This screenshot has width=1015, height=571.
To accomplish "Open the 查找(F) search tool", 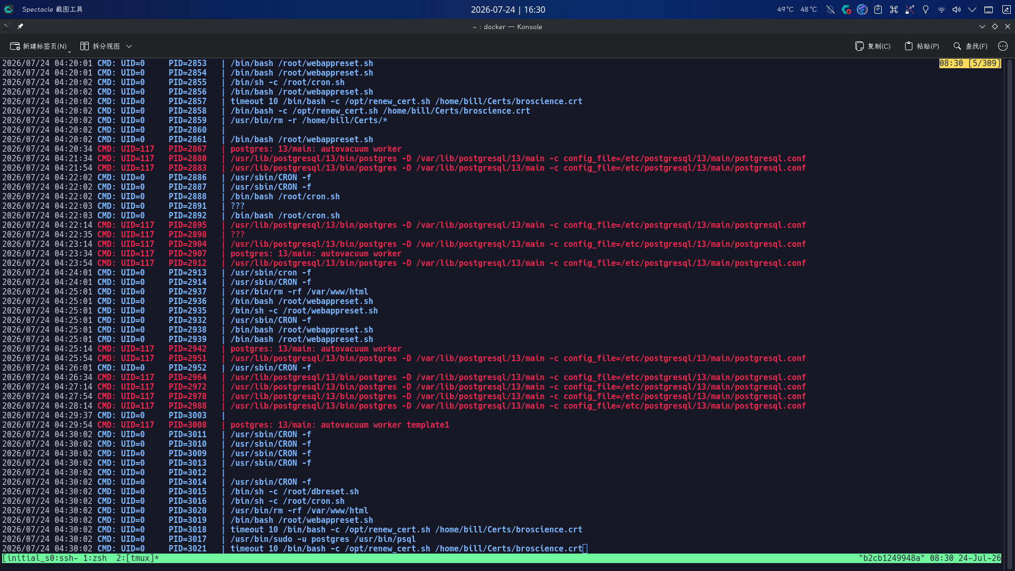I will 970,47.
